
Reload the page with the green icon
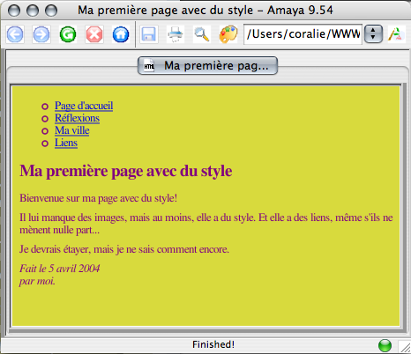[68, 34]
